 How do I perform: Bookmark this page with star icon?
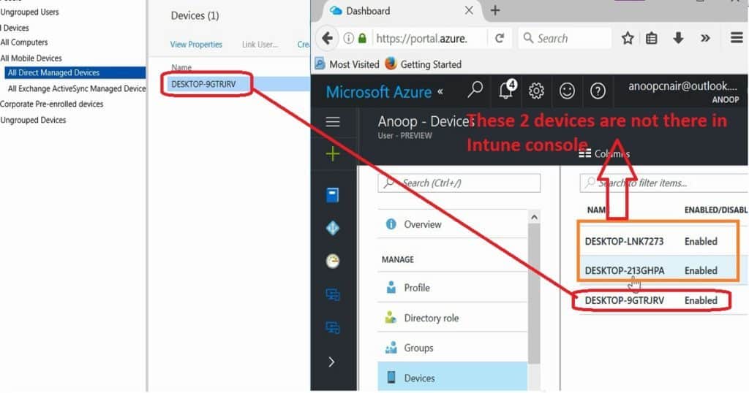click(628, 38)
